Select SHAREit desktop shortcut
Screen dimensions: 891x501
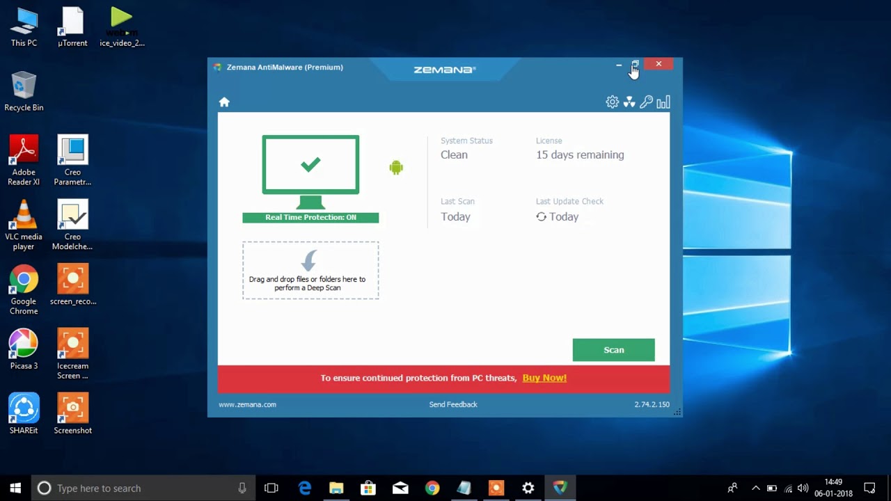(x=24, y=414)
